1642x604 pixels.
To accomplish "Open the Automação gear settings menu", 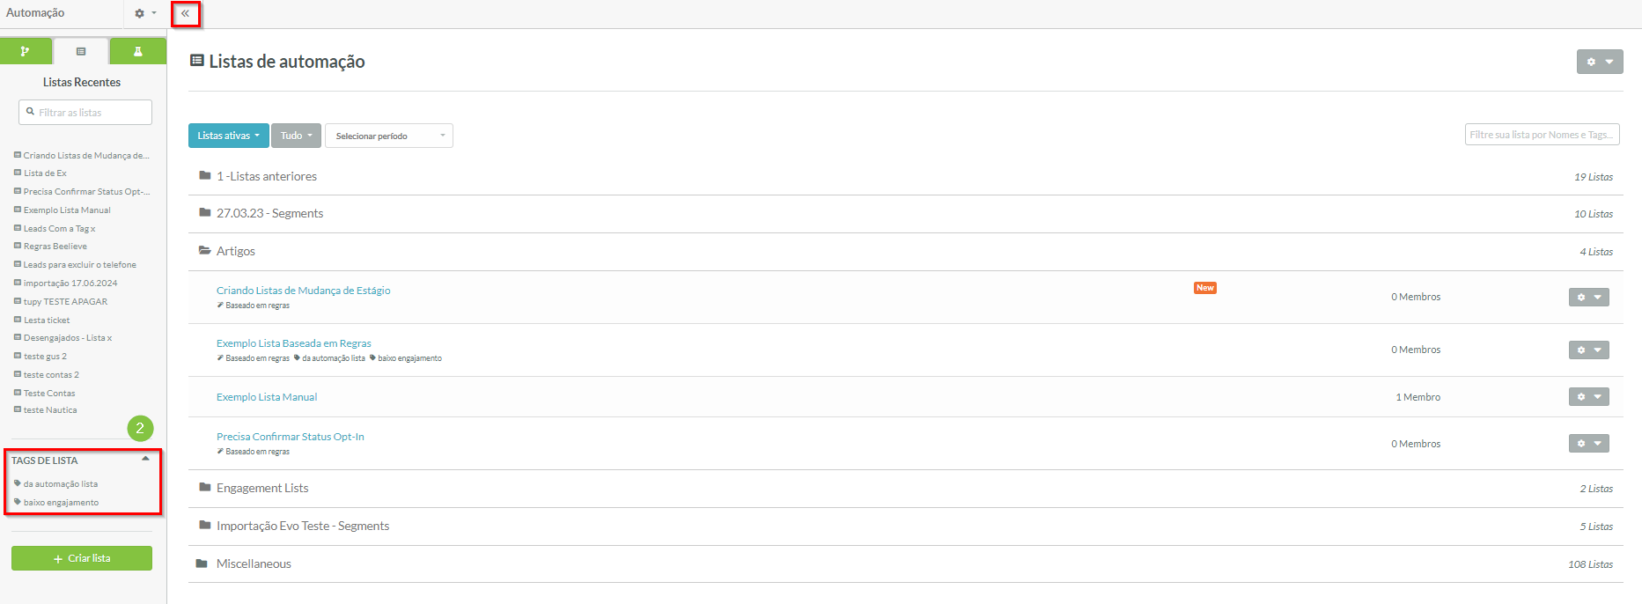I will tap(144, 13).
